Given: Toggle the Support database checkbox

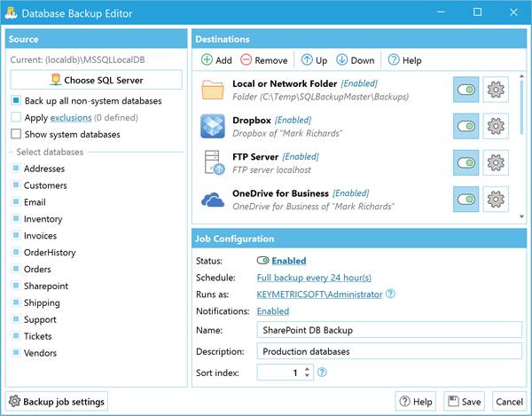Looking at the screenshot, I should [16, 319].
